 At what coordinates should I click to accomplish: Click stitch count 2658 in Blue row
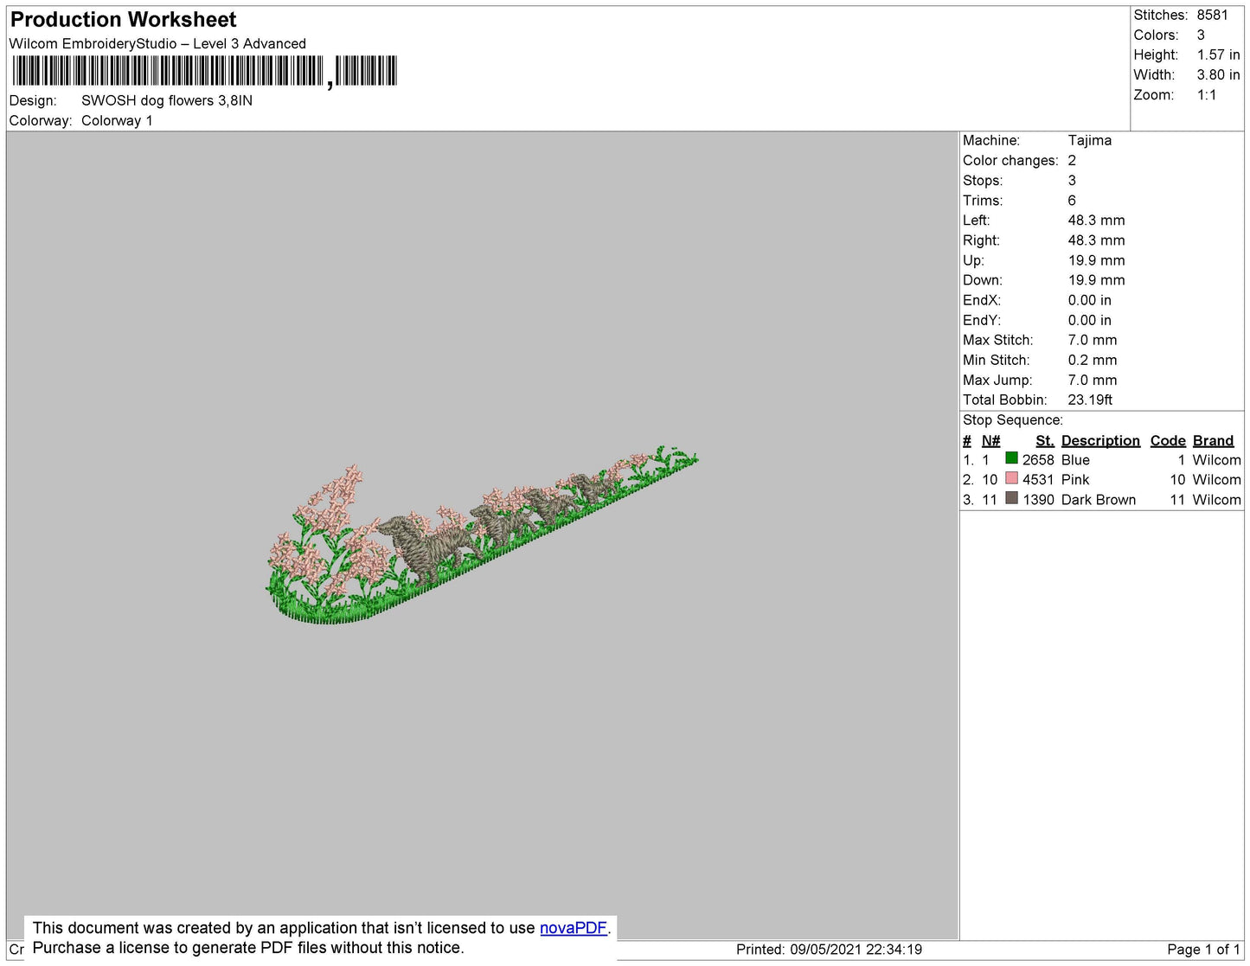tap(1038, 460)
